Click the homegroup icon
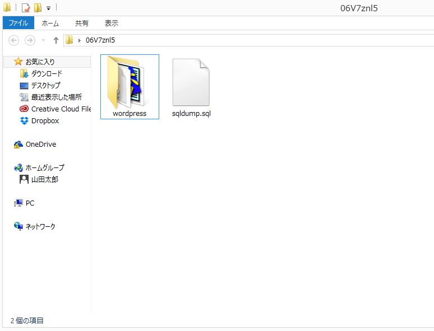 click(19, 168)
